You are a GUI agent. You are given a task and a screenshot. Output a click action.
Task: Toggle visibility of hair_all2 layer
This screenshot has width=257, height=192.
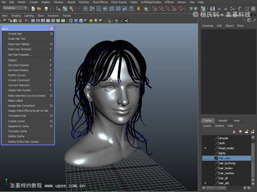(205, 183)
